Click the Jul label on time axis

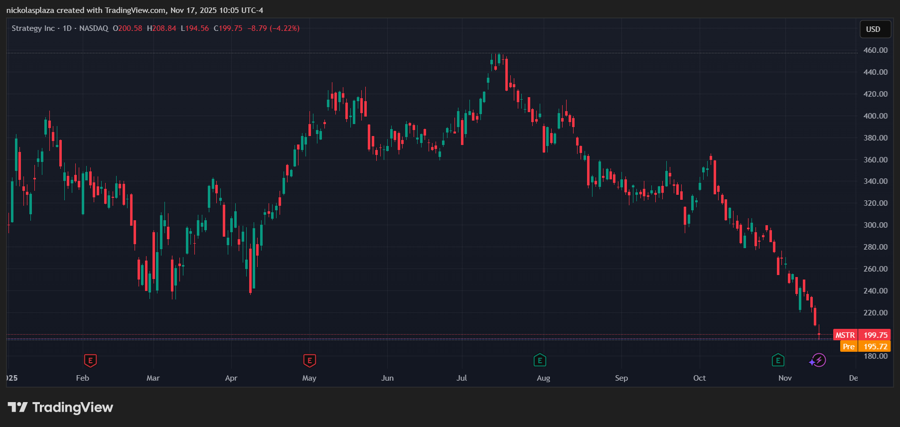tap(462, 378)
